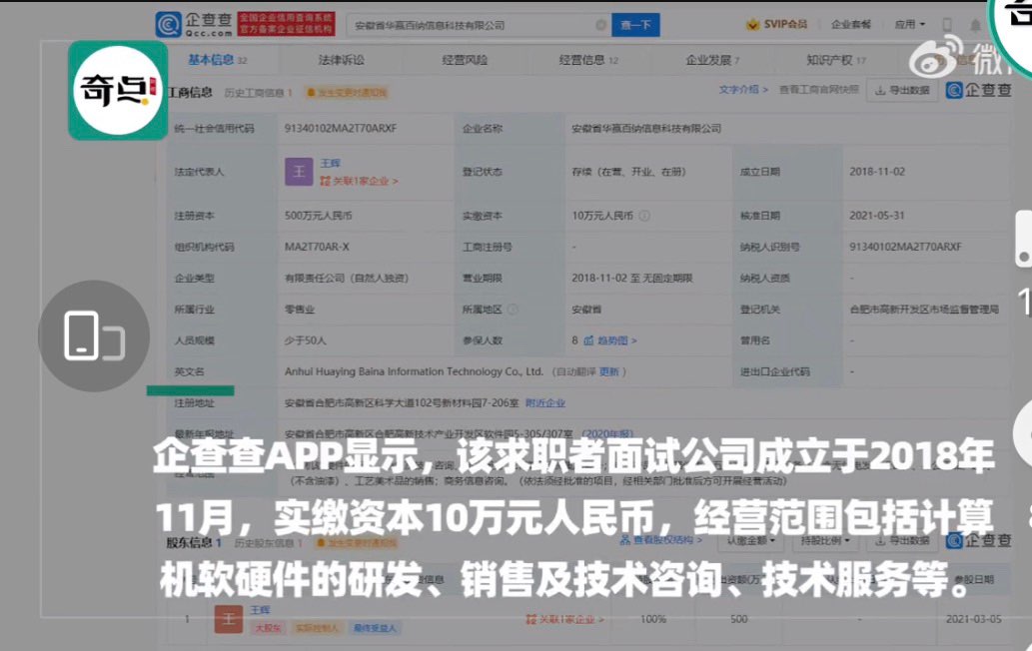Click the 附近企业 link
1032x651 pixels.
click(x=545, y=402)
